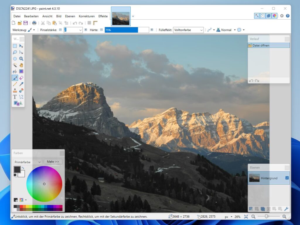Image resolution: width=300 pixels, height=225 pixels.
Task: Click the zoom slider in status bar
Action: pyautogui.click(x=266, y=217)
